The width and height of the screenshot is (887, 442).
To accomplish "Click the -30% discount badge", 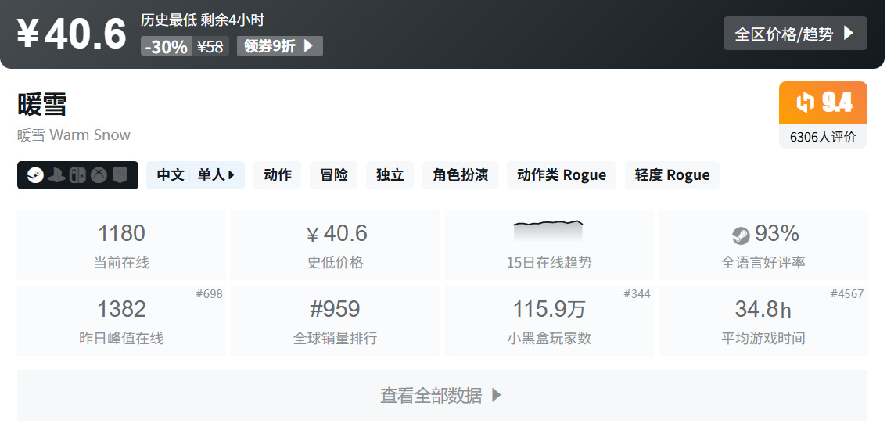I will (167, 46).
